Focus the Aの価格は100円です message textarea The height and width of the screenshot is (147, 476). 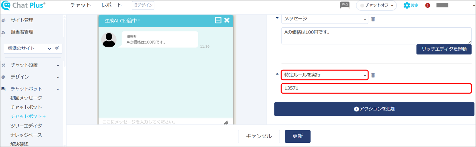point(376,36)
